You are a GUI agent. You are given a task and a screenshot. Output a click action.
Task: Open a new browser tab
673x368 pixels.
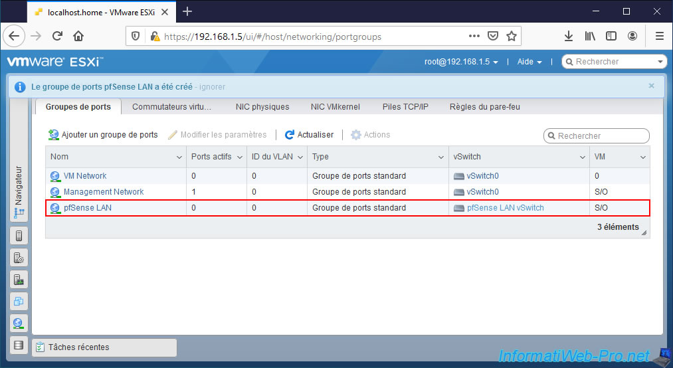tap(187, 11)
